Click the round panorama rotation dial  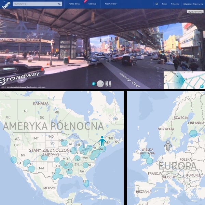[x=100, y=84]
